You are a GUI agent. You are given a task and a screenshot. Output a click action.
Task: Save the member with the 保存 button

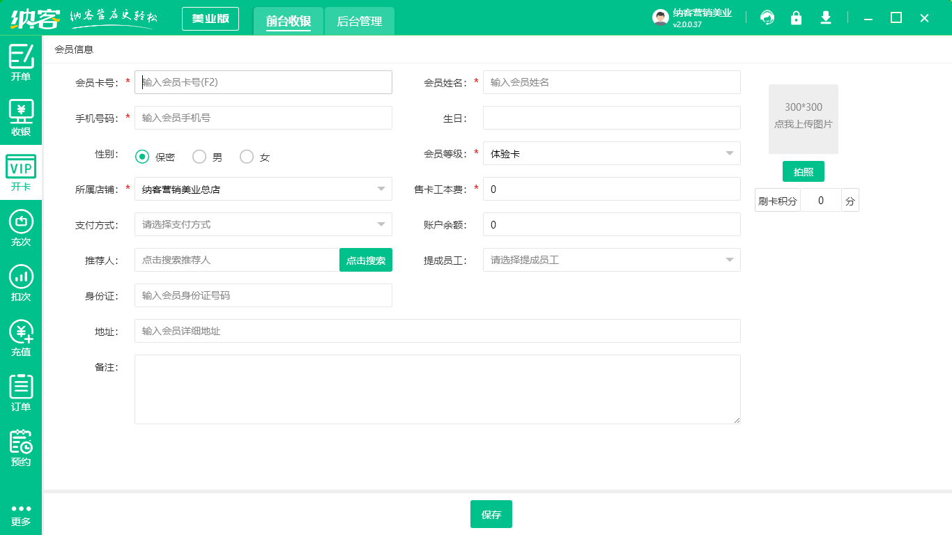click(491, 514)
